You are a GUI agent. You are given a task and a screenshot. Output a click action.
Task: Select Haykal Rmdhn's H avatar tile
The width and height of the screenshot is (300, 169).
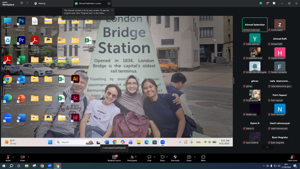[x=280, y=53]
